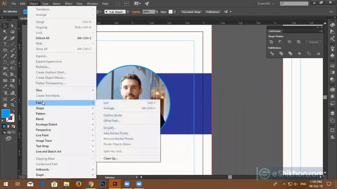Expand the Opacity percentage arrow
Image resolution: width=337 pixels, height=189 pixels.
pyautogui.click(x=157, y=12)
